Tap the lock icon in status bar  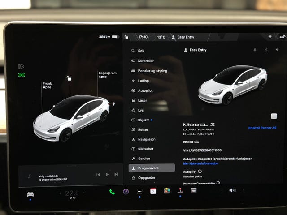(126, 37)
